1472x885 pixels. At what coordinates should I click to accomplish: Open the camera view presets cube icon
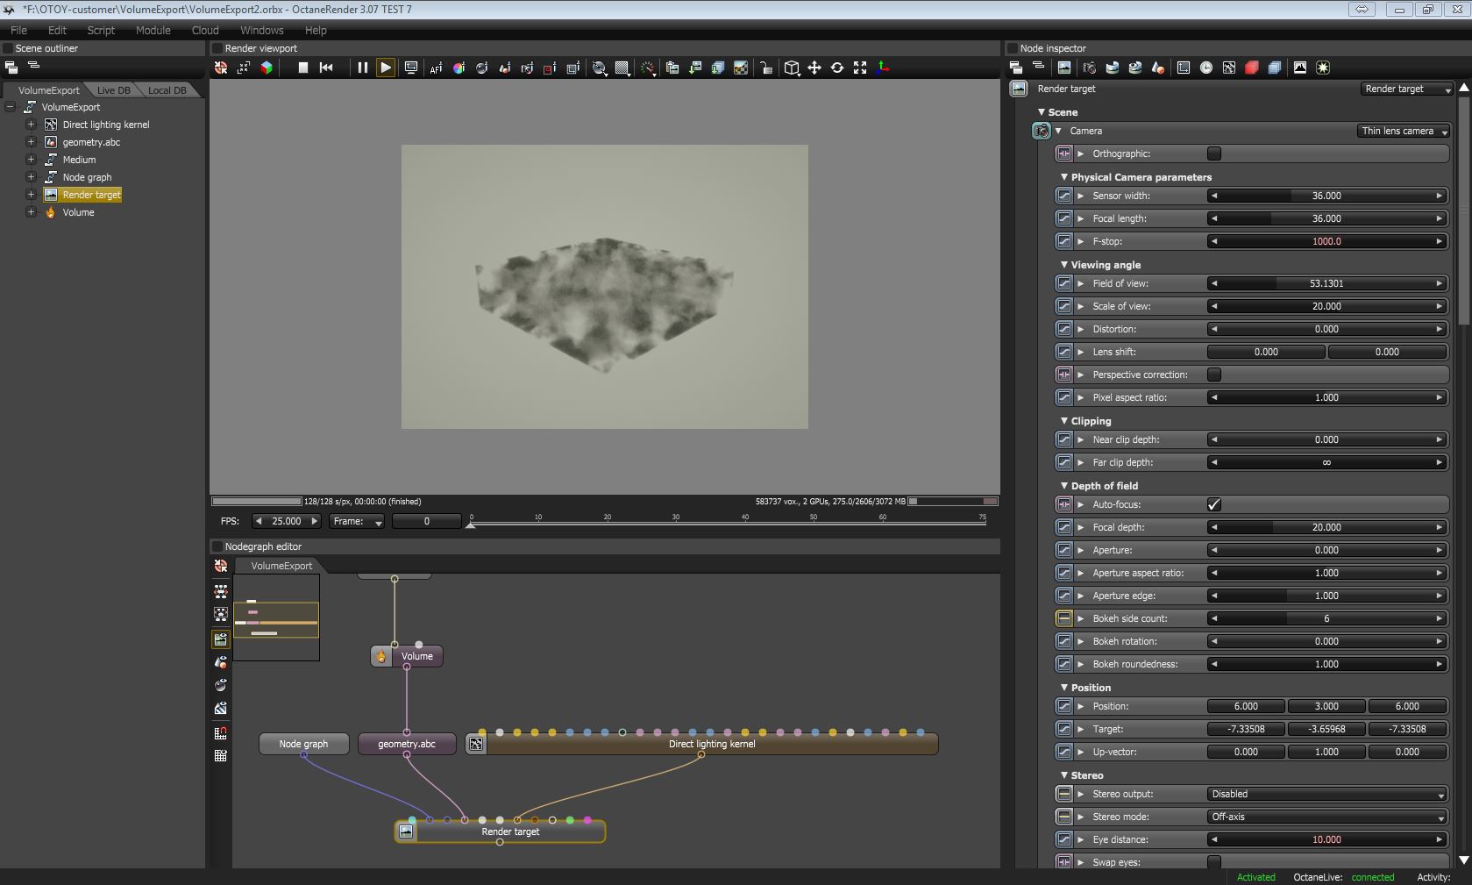click(x=792, y=68)
